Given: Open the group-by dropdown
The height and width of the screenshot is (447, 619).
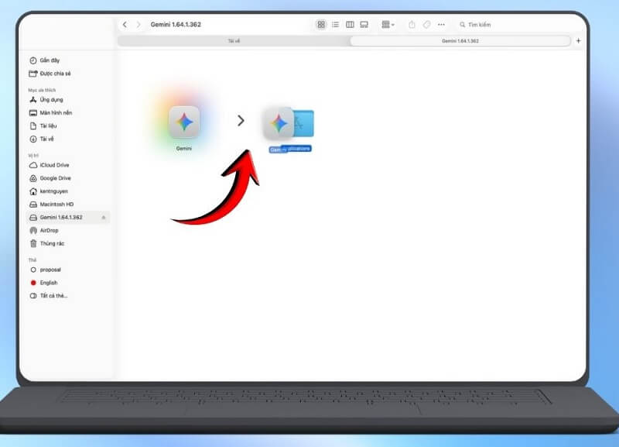Looking at the screenshot, I should (x=388, y=25).
